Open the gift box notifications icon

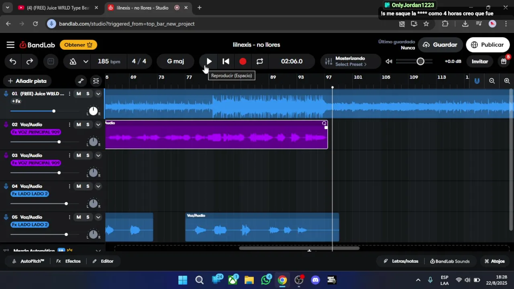(x=504, y=61)
